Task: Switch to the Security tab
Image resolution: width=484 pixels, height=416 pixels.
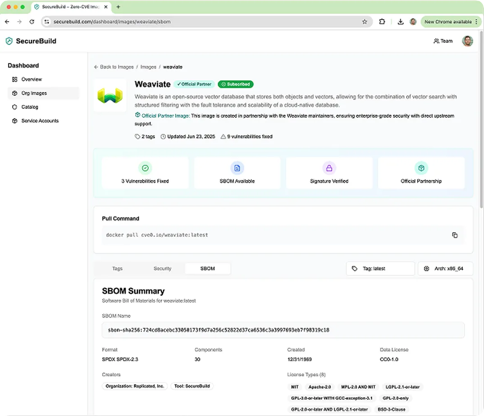Action: (x=162, y=268)
